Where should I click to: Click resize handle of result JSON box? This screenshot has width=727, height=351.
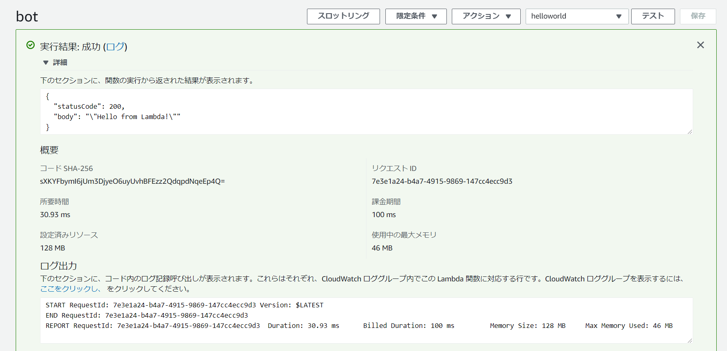click(x=690, y=132)
